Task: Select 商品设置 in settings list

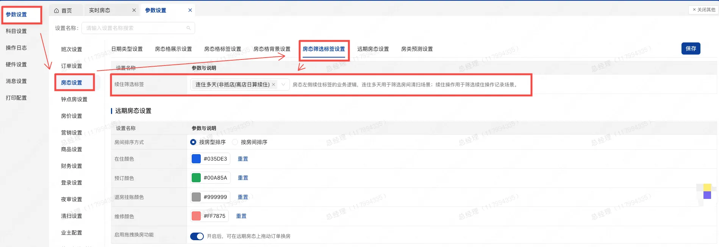Action: 72,149
